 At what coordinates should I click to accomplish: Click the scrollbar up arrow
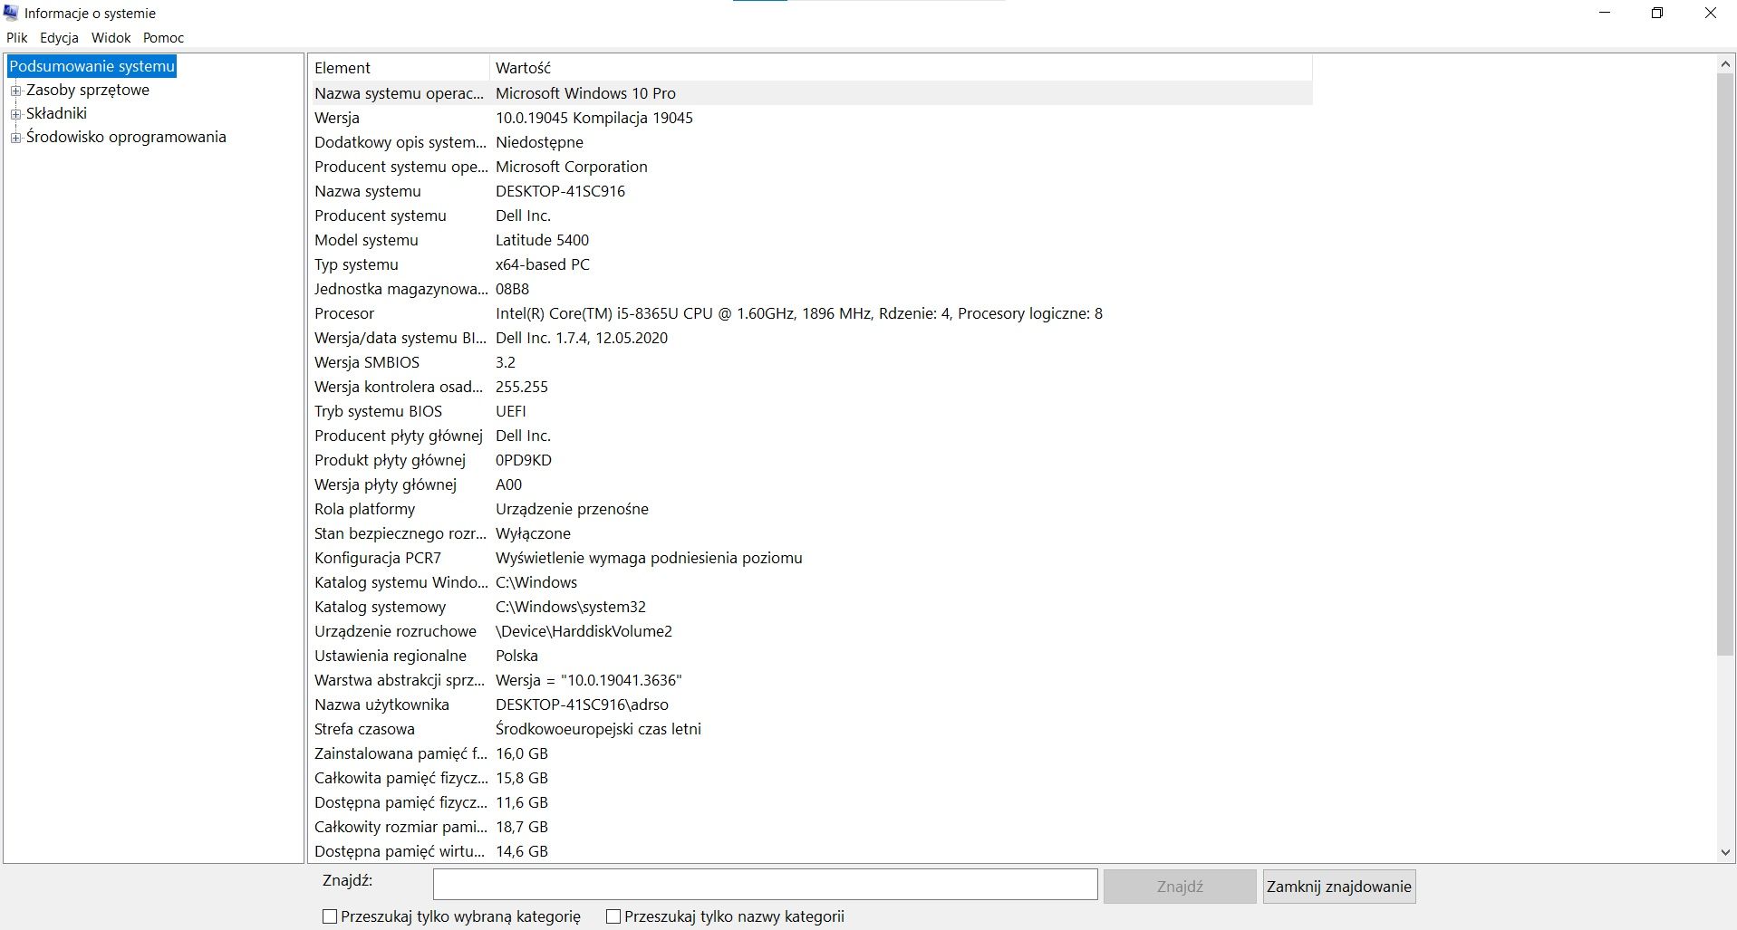pyautogui.click(x=1725, y=64)
